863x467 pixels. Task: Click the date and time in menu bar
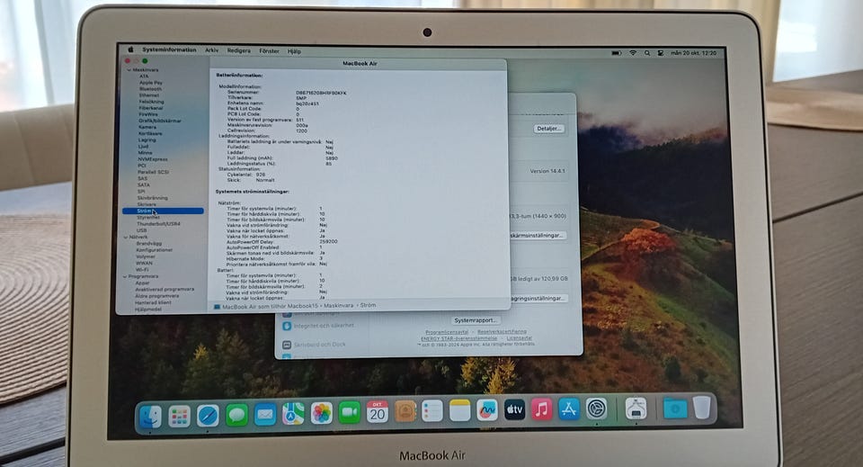pyautogui.click(x=693, y=53)
